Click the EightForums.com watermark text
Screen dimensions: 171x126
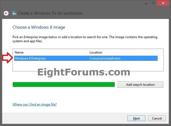tap(83, 72)
